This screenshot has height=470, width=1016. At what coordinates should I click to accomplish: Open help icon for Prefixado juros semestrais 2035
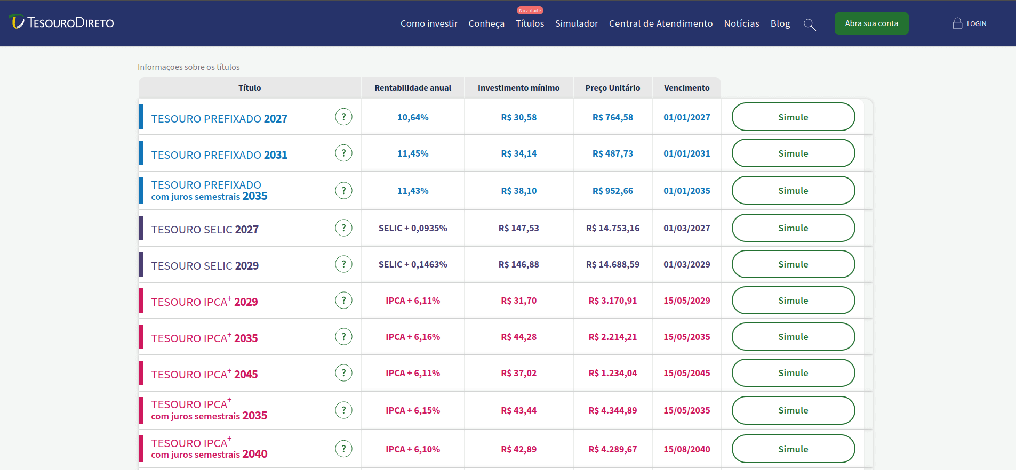343,190
